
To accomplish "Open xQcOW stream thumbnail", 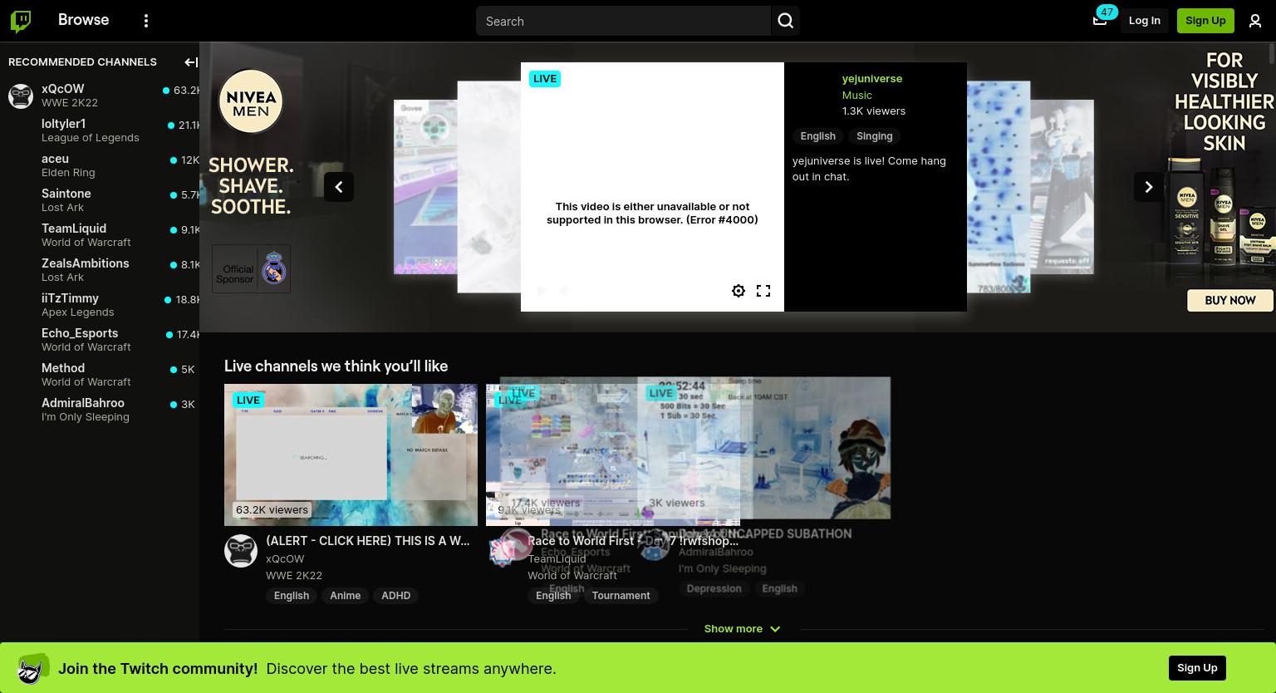I will 351,455.
